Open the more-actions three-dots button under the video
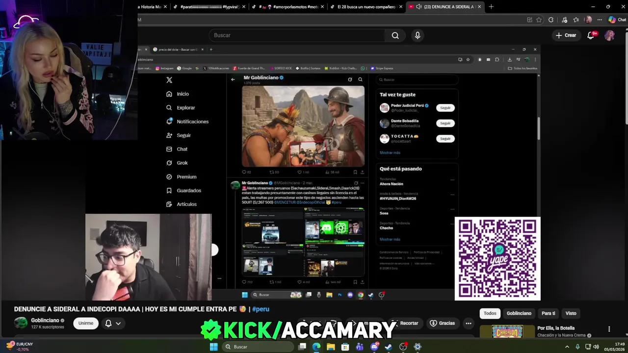Image resolution: width=628 pixels, height=353 pixels. point(469,323)
